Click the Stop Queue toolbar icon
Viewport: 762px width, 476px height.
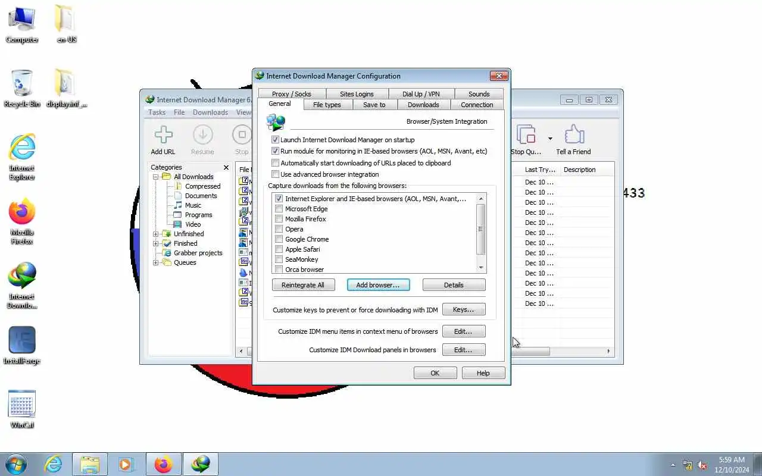click(526, 134)
